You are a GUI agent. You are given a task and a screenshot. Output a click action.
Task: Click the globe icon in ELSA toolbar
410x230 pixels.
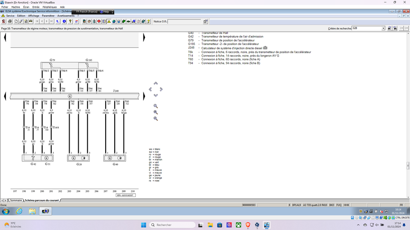pos(114,22)
